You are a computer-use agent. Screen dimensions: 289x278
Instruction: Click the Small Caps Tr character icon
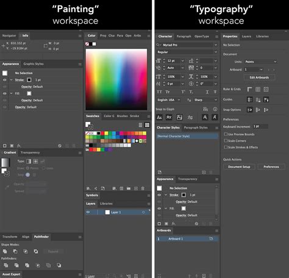point(168,92)
